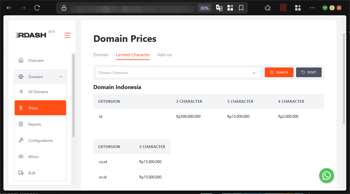
Task: Click the hamburger menu beside RDASH logo
Action: [68, 35]
